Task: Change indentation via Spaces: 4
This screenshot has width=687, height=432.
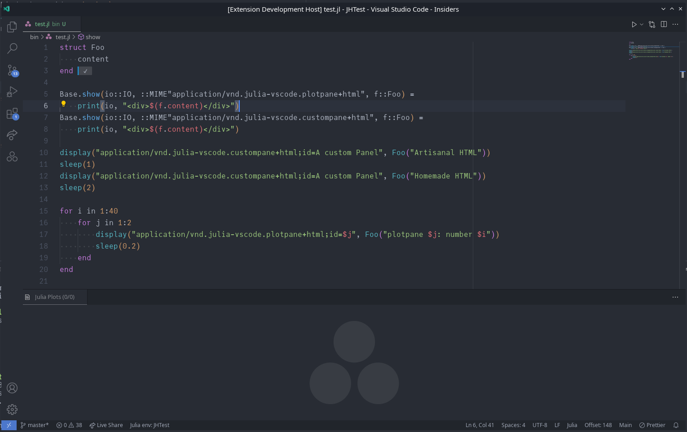Action: (x=513, y=425)
